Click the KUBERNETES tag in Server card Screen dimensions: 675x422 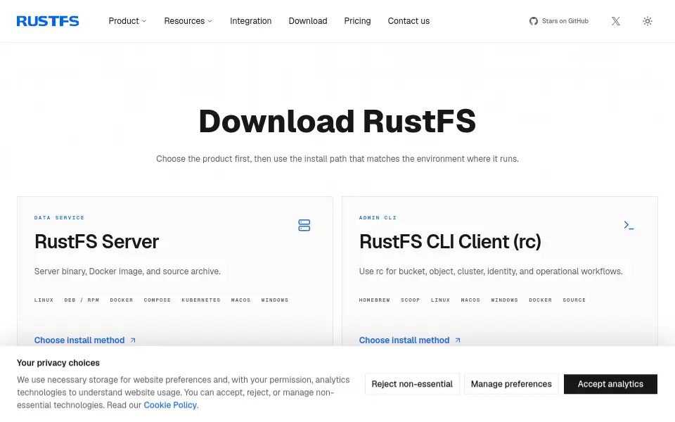200,300
